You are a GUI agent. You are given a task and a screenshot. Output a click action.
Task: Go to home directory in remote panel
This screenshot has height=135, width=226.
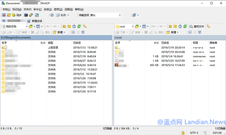[x=180, y=27]
